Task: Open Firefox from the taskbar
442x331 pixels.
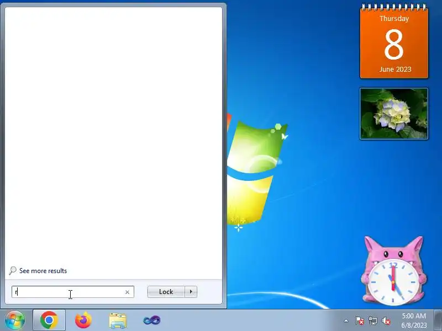Action: pyautogui.click(x=83, y=320)
